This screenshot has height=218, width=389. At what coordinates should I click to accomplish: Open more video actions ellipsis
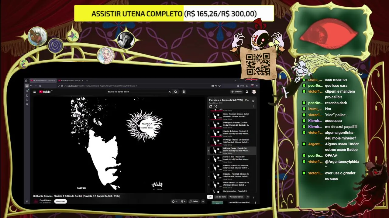tap(203, 201)
